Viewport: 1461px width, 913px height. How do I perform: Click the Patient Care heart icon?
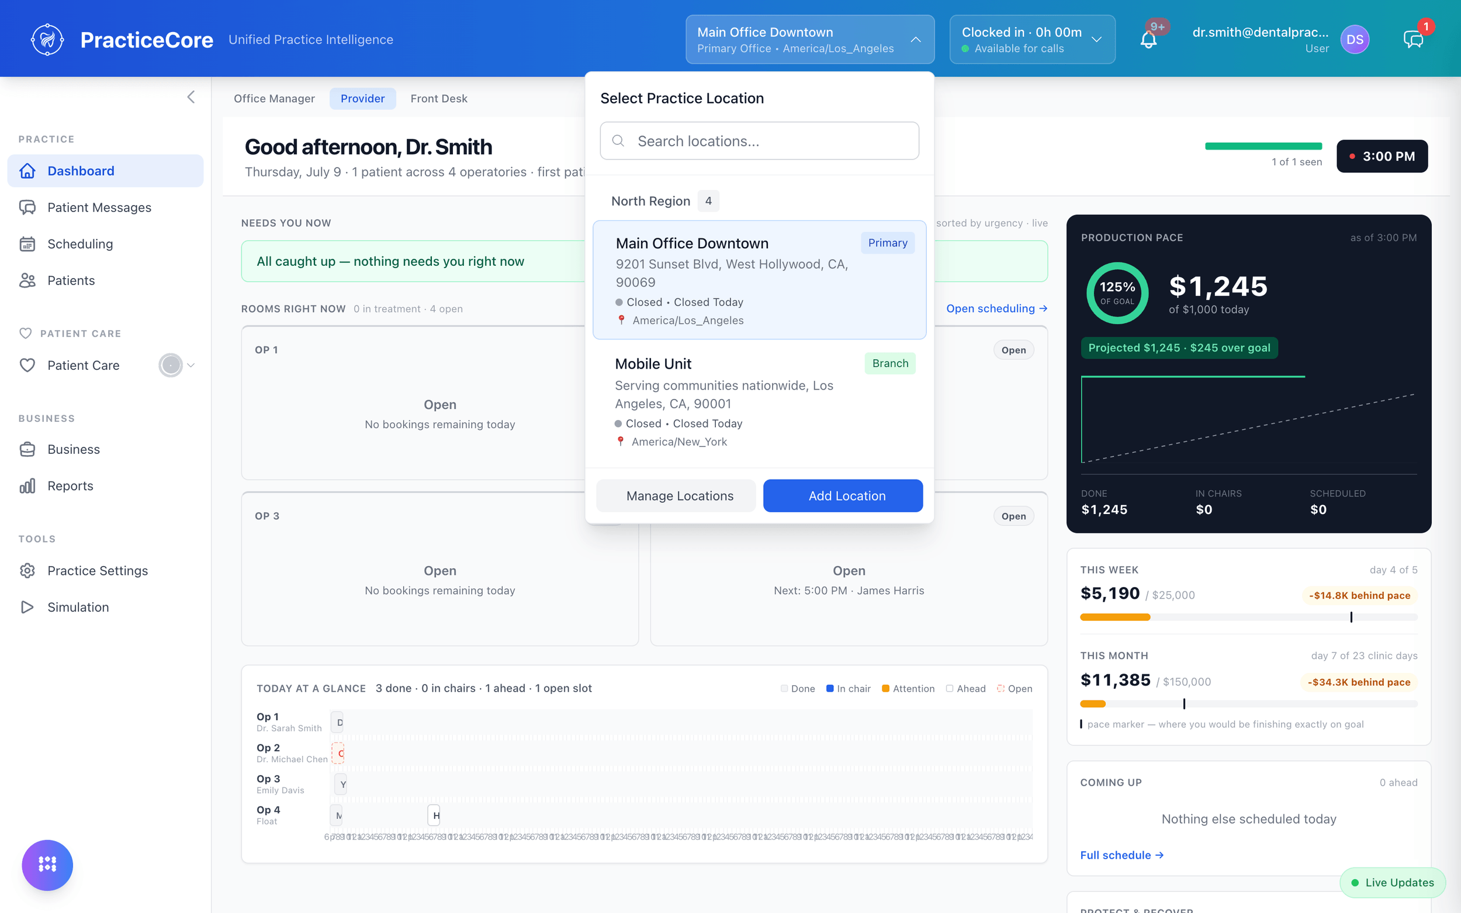tap(27, 365)
